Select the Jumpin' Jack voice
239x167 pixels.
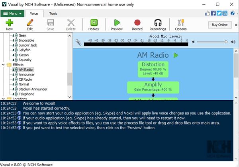[28, 45]
